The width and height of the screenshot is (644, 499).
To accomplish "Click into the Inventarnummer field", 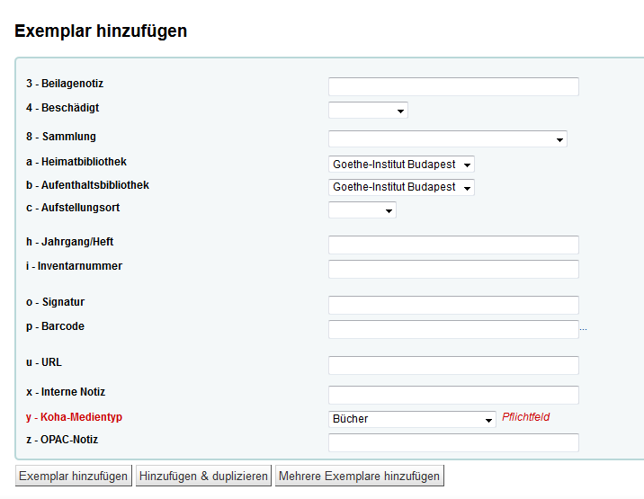I will pos(453,269).
